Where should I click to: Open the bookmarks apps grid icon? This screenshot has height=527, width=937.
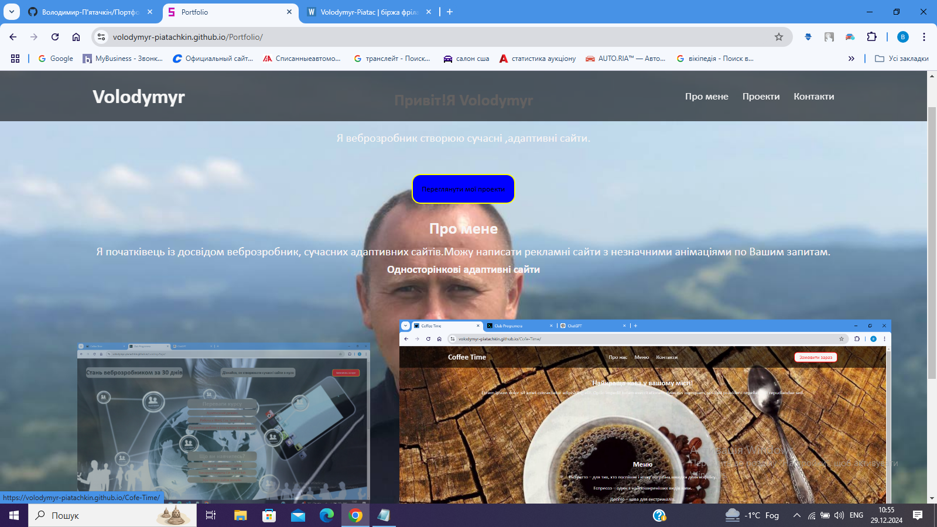point(15,59)
